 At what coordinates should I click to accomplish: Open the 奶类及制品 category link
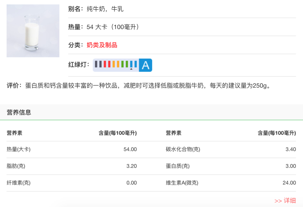pyautogui.click(x=102, y=45)
